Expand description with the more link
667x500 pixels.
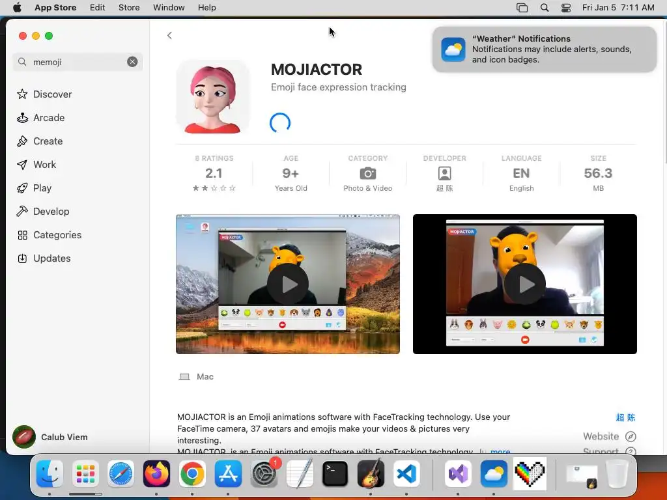click(x=500, y=451)
